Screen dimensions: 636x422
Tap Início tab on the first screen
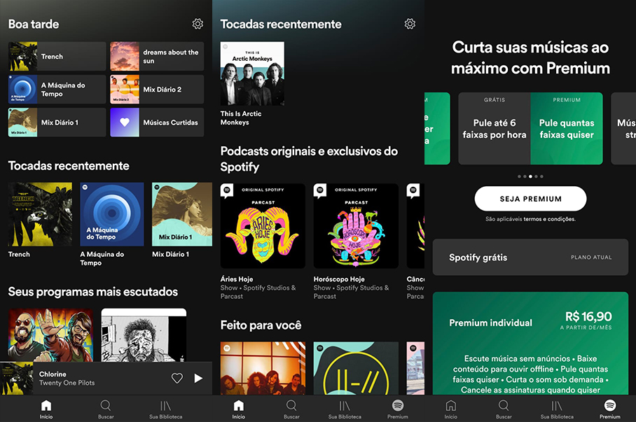point(46,409)
